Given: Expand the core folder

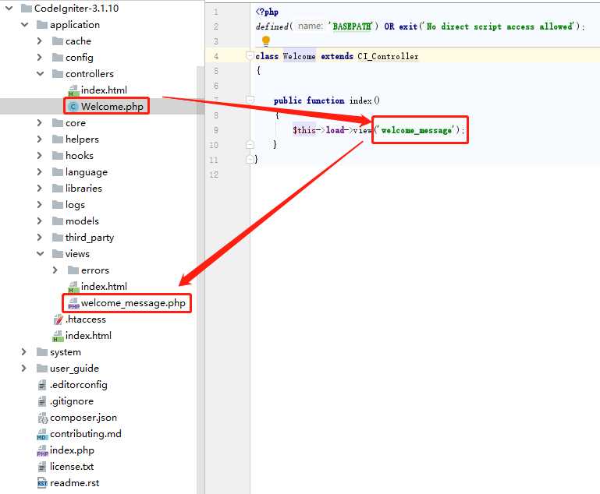Looking at the screenshot, I should (x=40, y=122).
